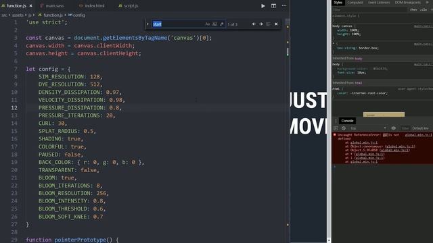Switch to the main.sass tab
433x243 pixels.
pyautogui.click(x=53, y=6)
